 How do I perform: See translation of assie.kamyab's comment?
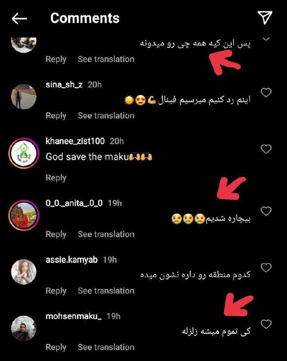(x=106, y=291)
